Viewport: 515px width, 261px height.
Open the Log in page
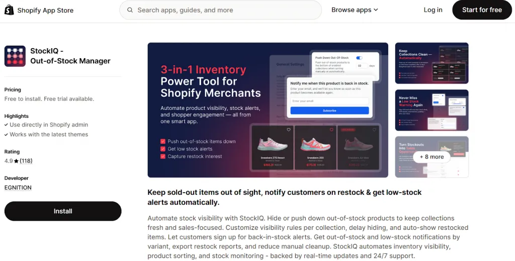point(433,10)
